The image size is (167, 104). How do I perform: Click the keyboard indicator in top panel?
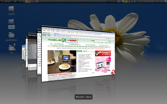pyautogui.click(x=37, y=1)
